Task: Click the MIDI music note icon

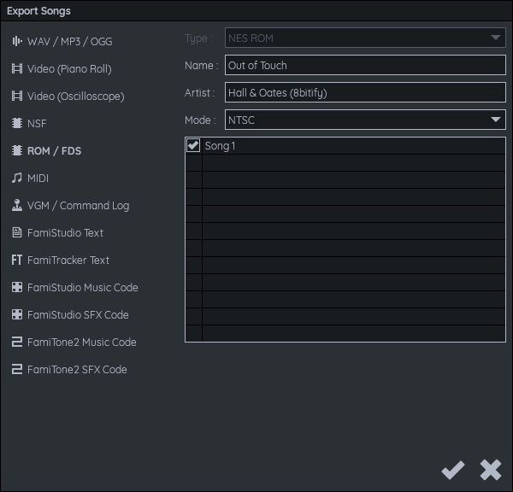Action: (16, 178)
